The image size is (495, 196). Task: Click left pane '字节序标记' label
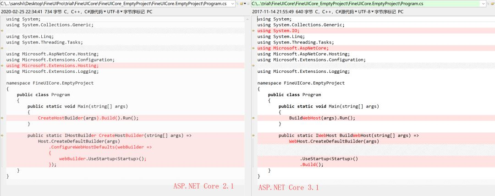134,12
